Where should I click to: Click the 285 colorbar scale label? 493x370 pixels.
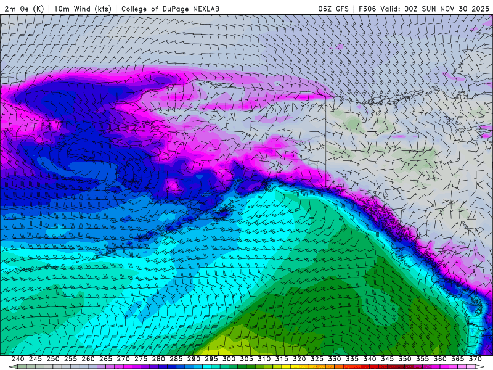176,359
